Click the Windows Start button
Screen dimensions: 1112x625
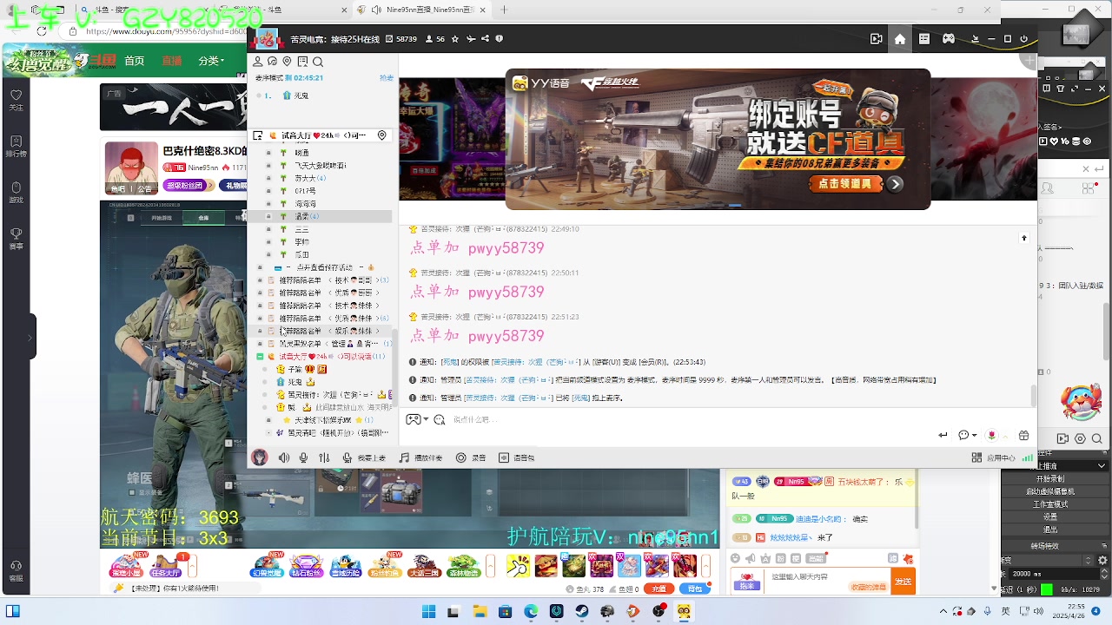tap(429, 612)
